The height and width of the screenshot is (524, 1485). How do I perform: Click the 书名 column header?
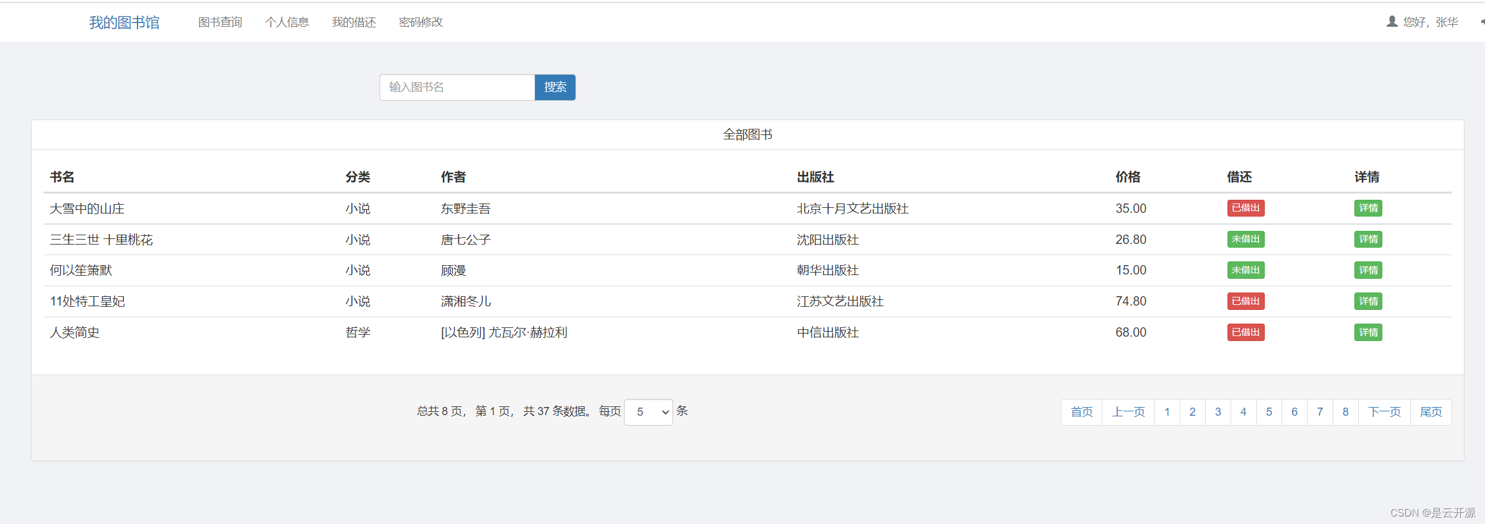tap(62, 177)
